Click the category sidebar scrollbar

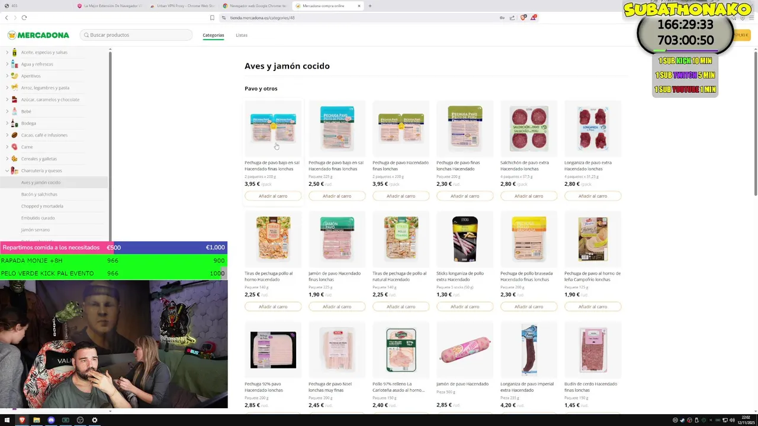click(x=110, y=148)
